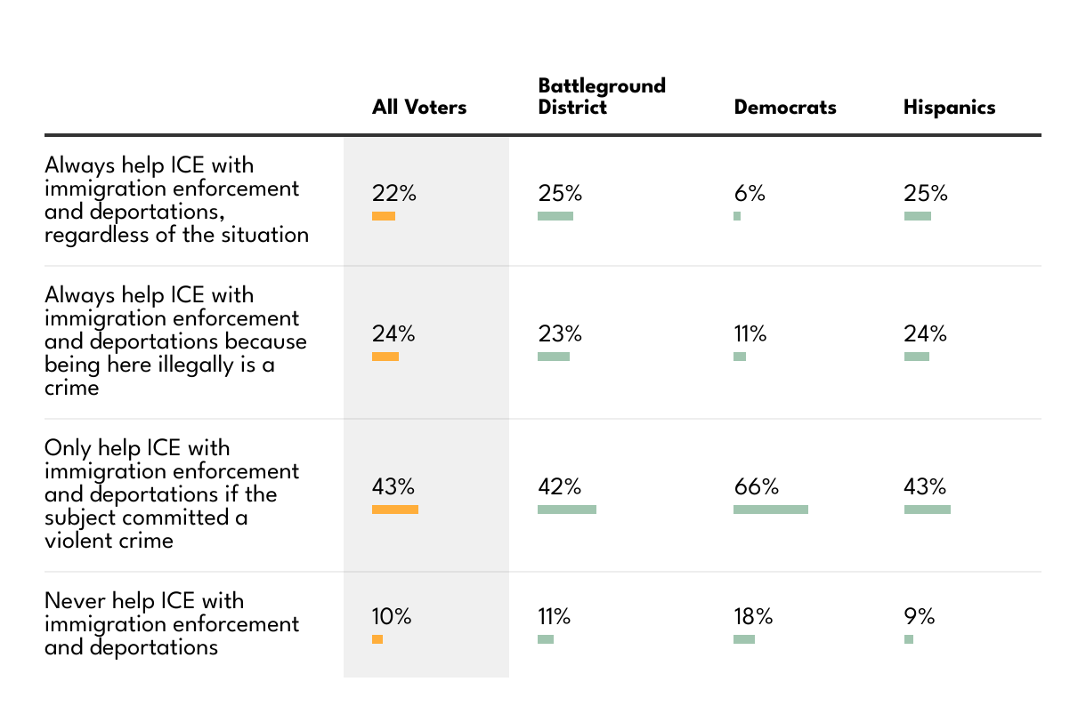The width and height of the screenshot is (1086, 722).
Task: Select the Battleground District column header
Action: (x=602, y=96)
